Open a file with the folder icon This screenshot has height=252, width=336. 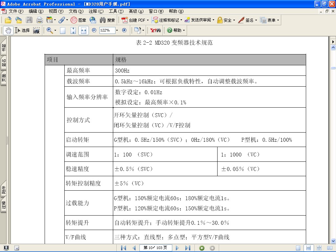tap(8, 20)
